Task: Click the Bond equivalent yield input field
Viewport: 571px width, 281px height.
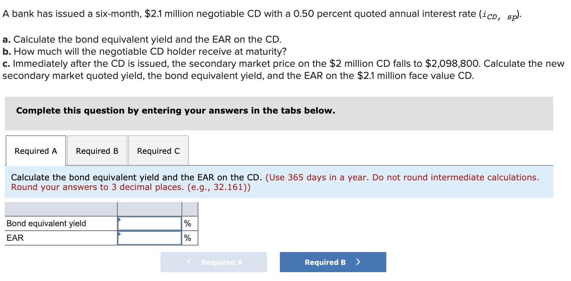Action: pyautogui.click(x=150, y=223)
